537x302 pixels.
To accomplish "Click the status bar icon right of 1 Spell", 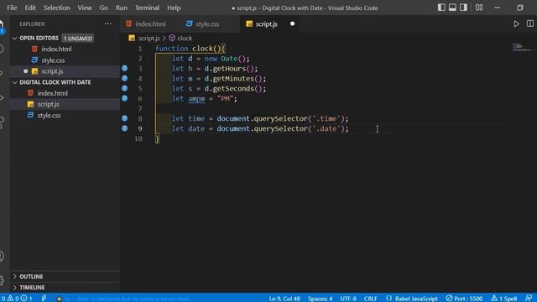I will pyautogui.click(x=529, y=299).
